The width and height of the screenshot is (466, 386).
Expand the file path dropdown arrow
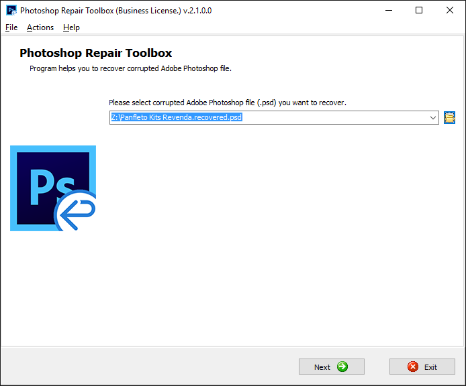pos(433,118)
